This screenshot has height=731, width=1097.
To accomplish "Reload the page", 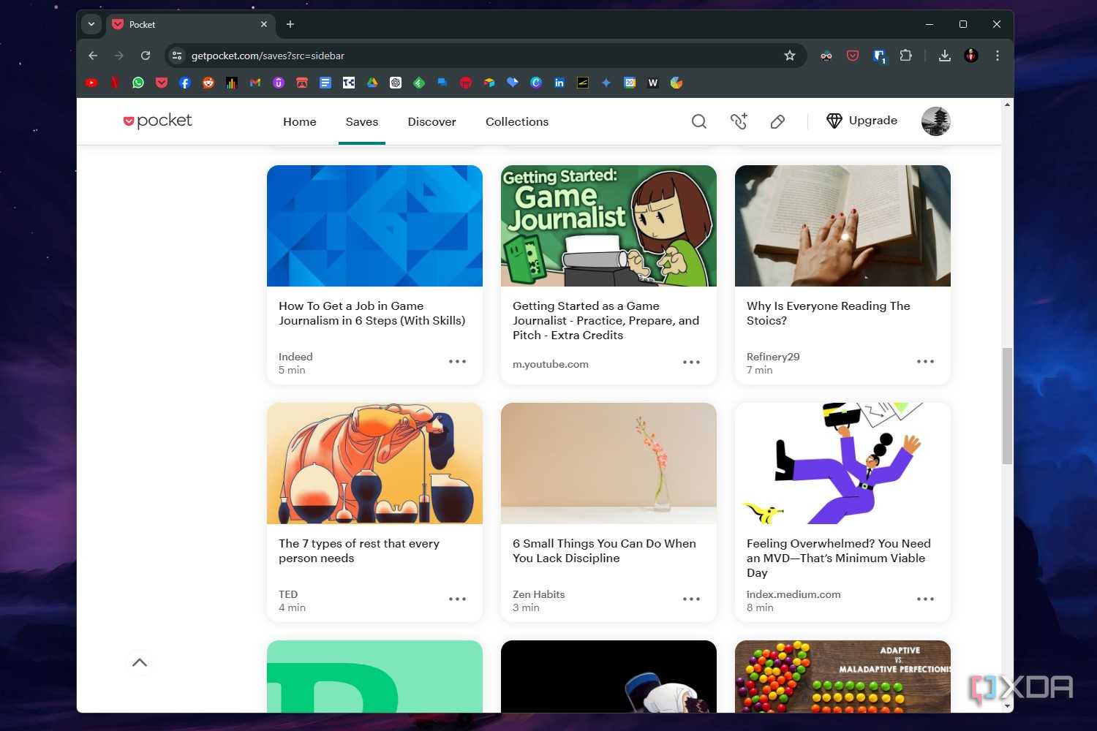I will point(146,56).
